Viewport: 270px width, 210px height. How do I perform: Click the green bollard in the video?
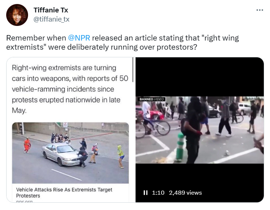(180, 147)
